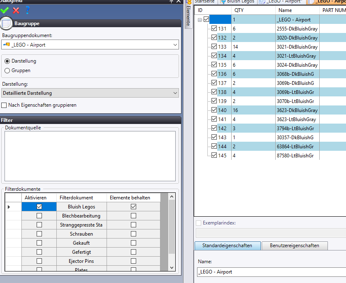Click the Ejector Pins filter document cell
The width and height of the screenshot is (346, 283).
point(81,261)
